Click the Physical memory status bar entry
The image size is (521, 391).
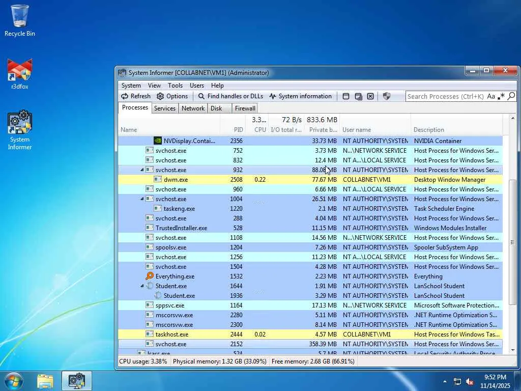(x=220, y=361)
